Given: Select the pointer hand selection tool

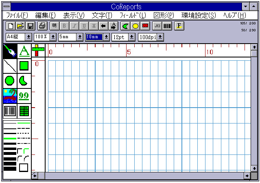Looking at the screenshot, I should pos(10,51).
